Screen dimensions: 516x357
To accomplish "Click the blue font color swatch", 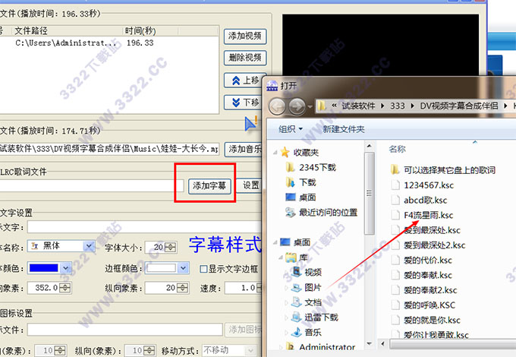I will click(43, 268).
